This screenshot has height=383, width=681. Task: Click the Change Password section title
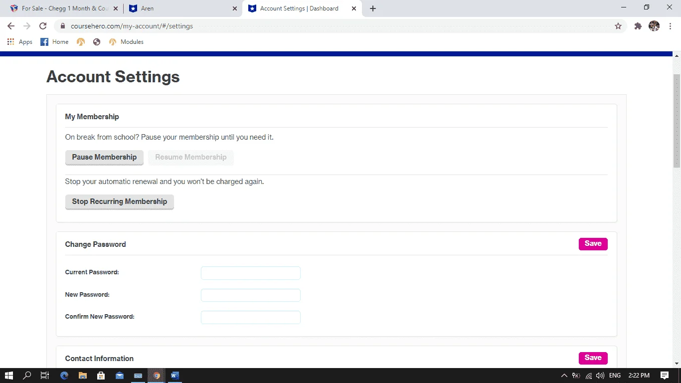(x=96, y=244)
